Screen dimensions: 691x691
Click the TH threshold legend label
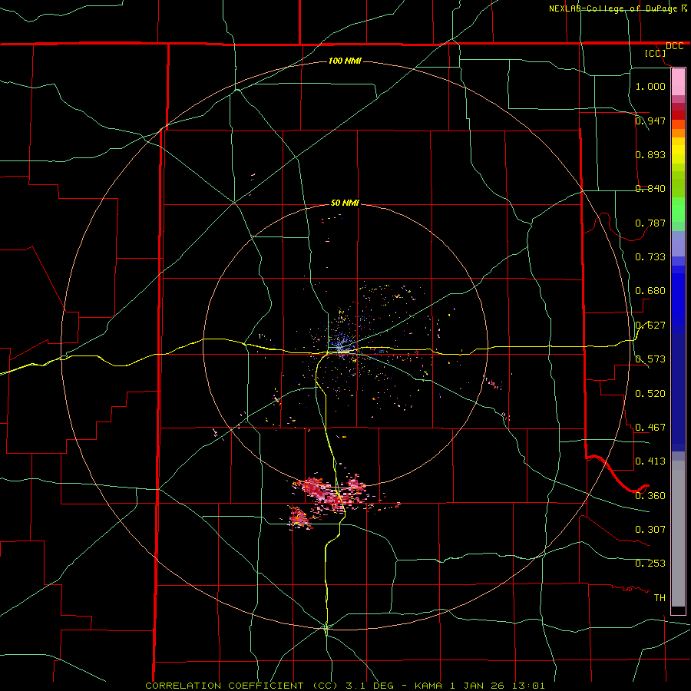pos(660,598)
